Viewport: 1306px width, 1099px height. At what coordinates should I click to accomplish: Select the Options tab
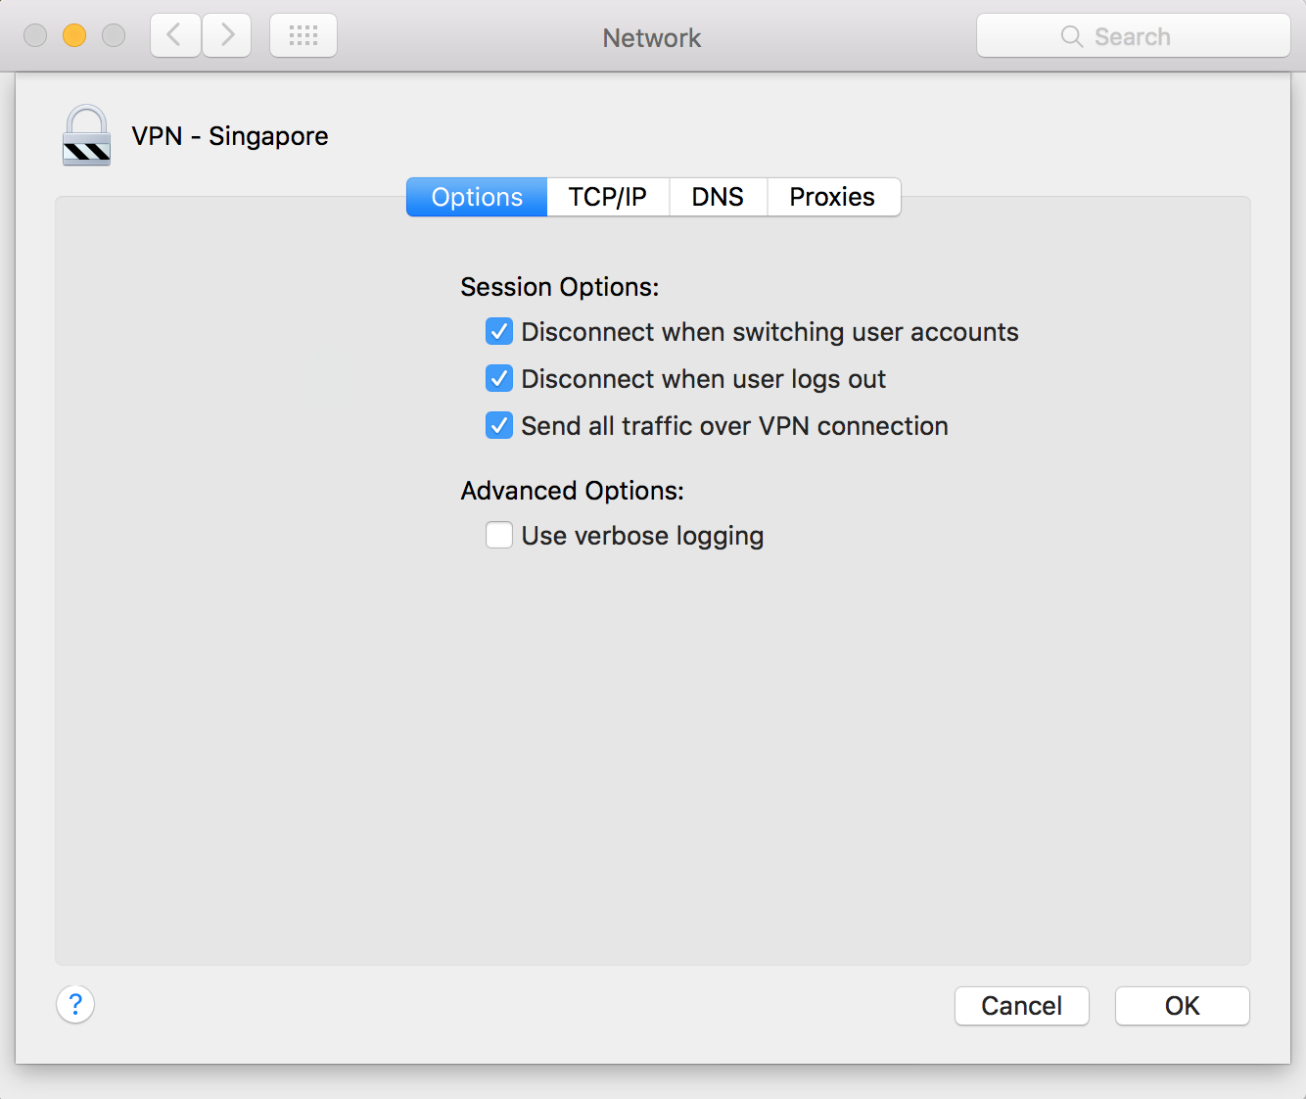coord(477,197)
